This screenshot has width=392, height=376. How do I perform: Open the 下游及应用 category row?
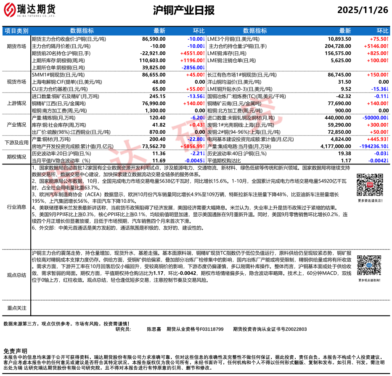click(16, 143)
